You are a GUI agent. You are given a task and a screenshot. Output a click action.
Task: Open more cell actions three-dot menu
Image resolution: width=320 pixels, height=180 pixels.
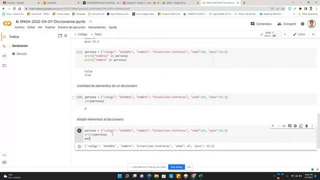[312, 126]
